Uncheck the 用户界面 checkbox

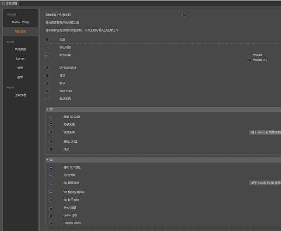(x=51, y=175)
